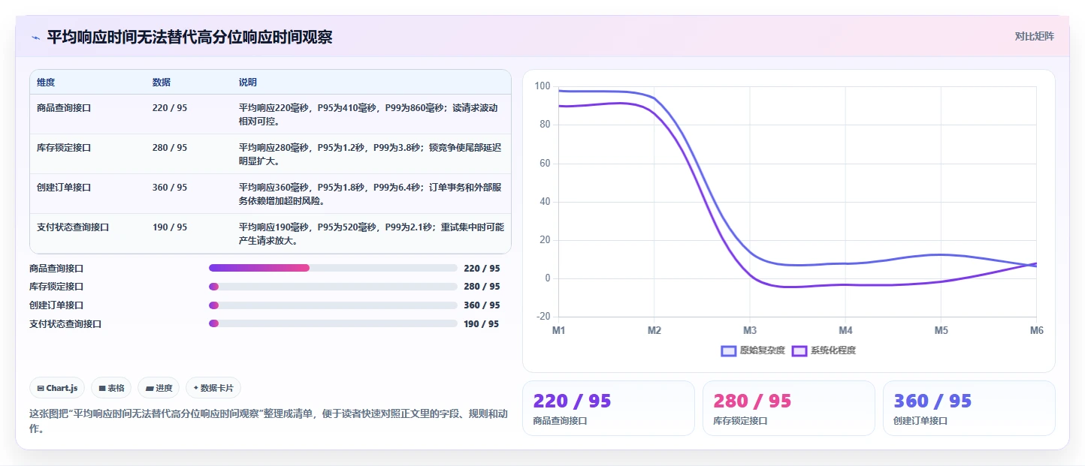The image size is (1085, 466).
Task: Click the 维度 column header
Action: point(46,82)
